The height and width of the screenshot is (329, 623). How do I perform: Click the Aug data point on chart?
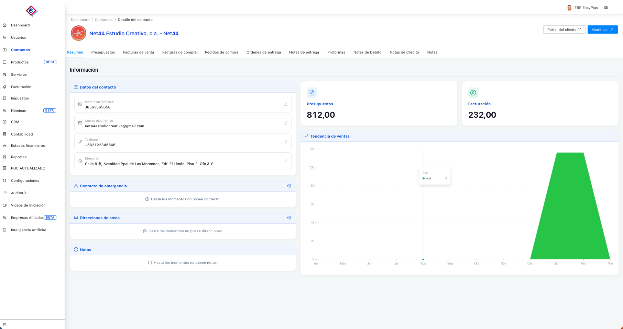pos(423,259)
